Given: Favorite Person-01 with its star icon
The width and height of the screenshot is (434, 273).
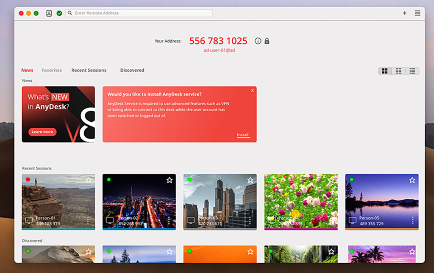Looking at the screenshot, I should 89,180.
